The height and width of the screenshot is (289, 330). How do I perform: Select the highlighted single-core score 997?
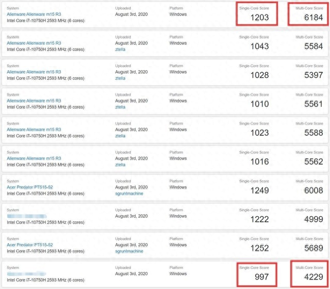257,278
